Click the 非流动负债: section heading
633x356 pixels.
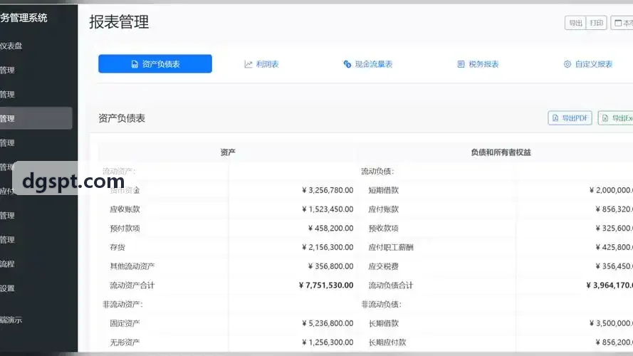(382, 304)
